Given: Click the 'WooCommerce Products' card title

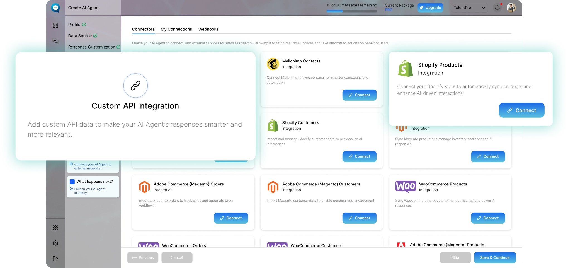Looking at the screenshot, I should (443, 184).
